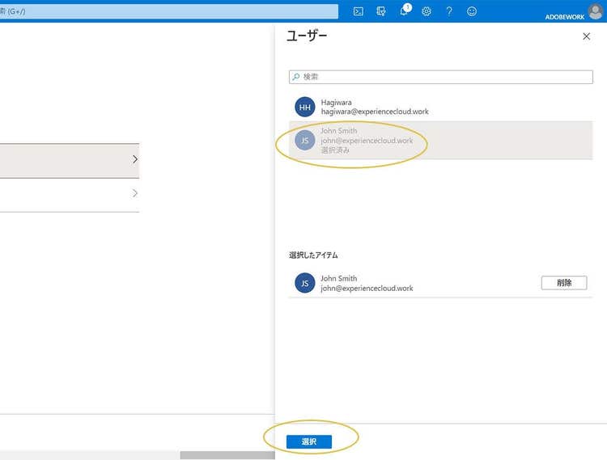The image size is (607, 460).
Task: Click the help question mark icon
Action: point(449,11)
